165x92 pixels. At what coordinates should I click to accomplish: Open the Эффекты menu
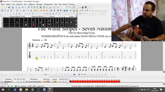point(32,4)
